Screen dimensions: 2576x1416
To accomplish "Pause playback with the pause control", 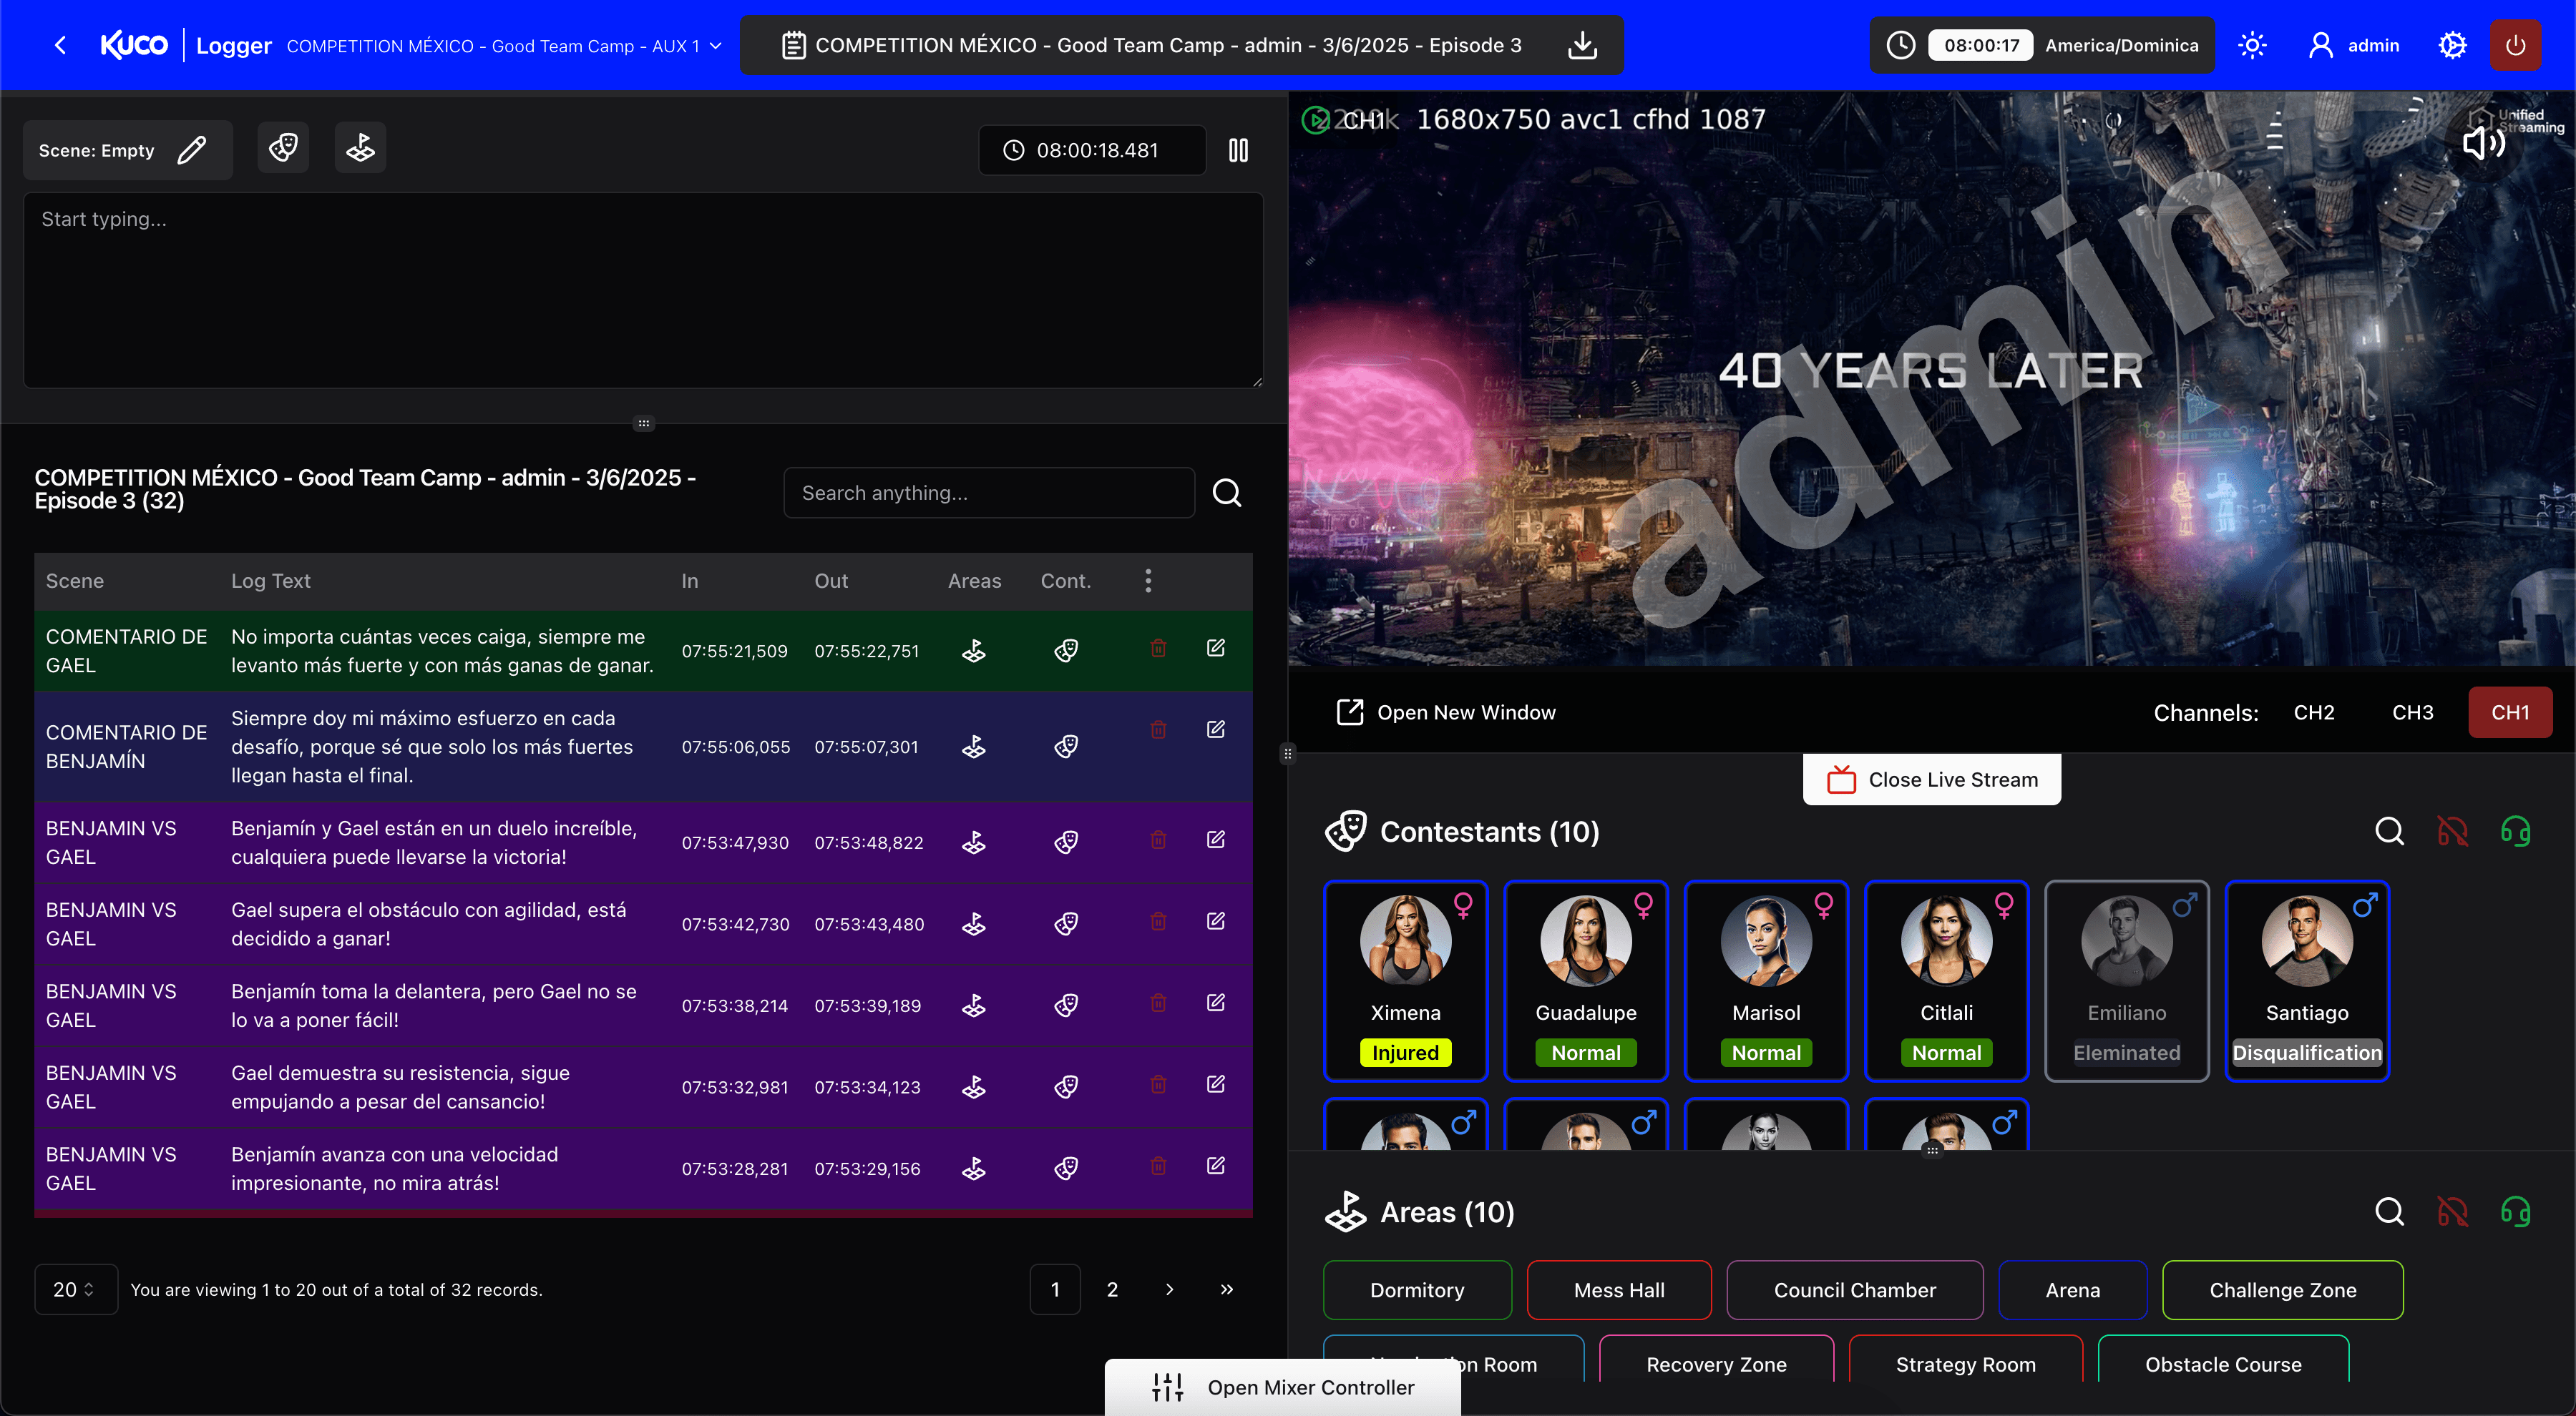I will click(1238, 150).
